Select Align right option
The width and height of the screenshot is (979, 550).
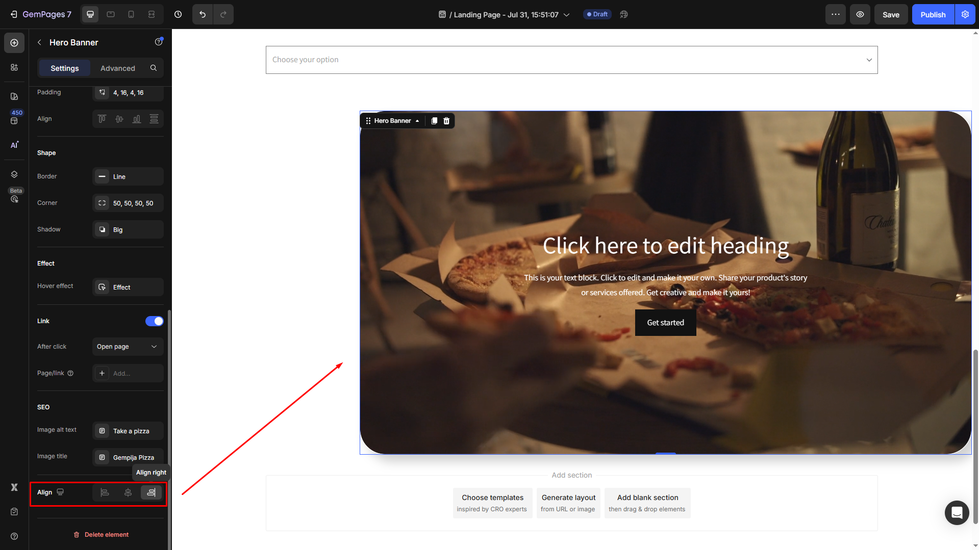point(151,492)
